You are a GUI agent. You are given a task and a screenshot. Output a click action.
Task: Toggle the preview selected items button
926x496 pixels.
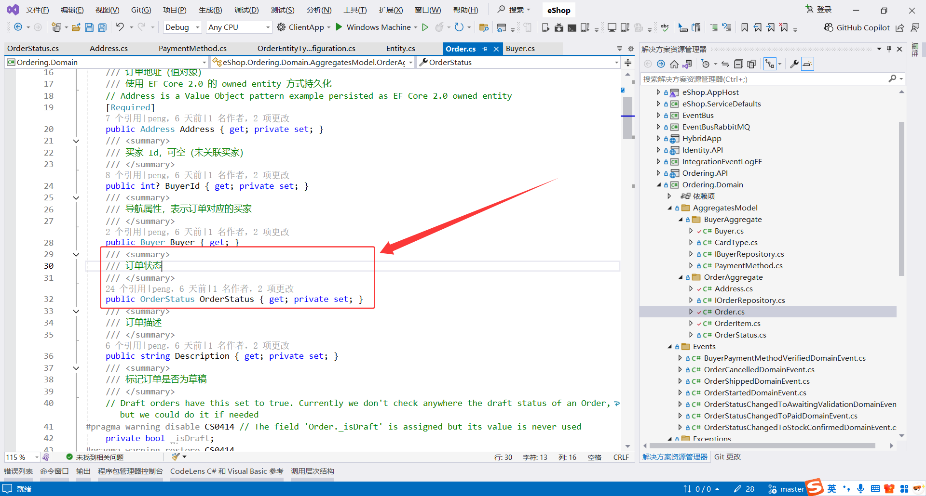pos(807,64)
